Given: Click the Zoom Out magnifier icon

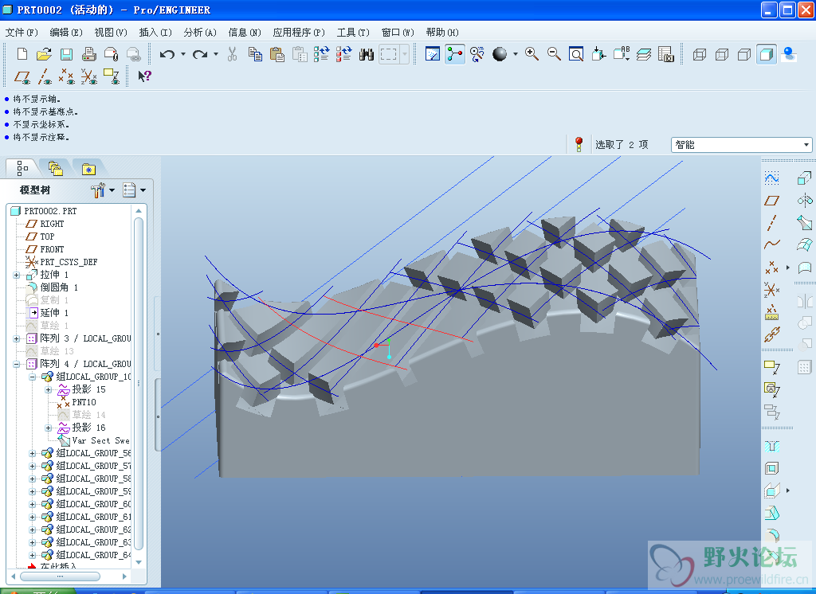Looking at the screenshot, I should click(x=554, y=54).
